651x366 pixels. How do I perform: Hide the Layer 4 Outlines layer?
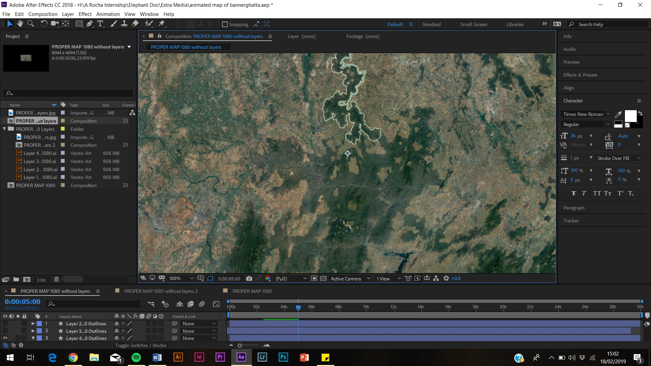coord(5,338)
